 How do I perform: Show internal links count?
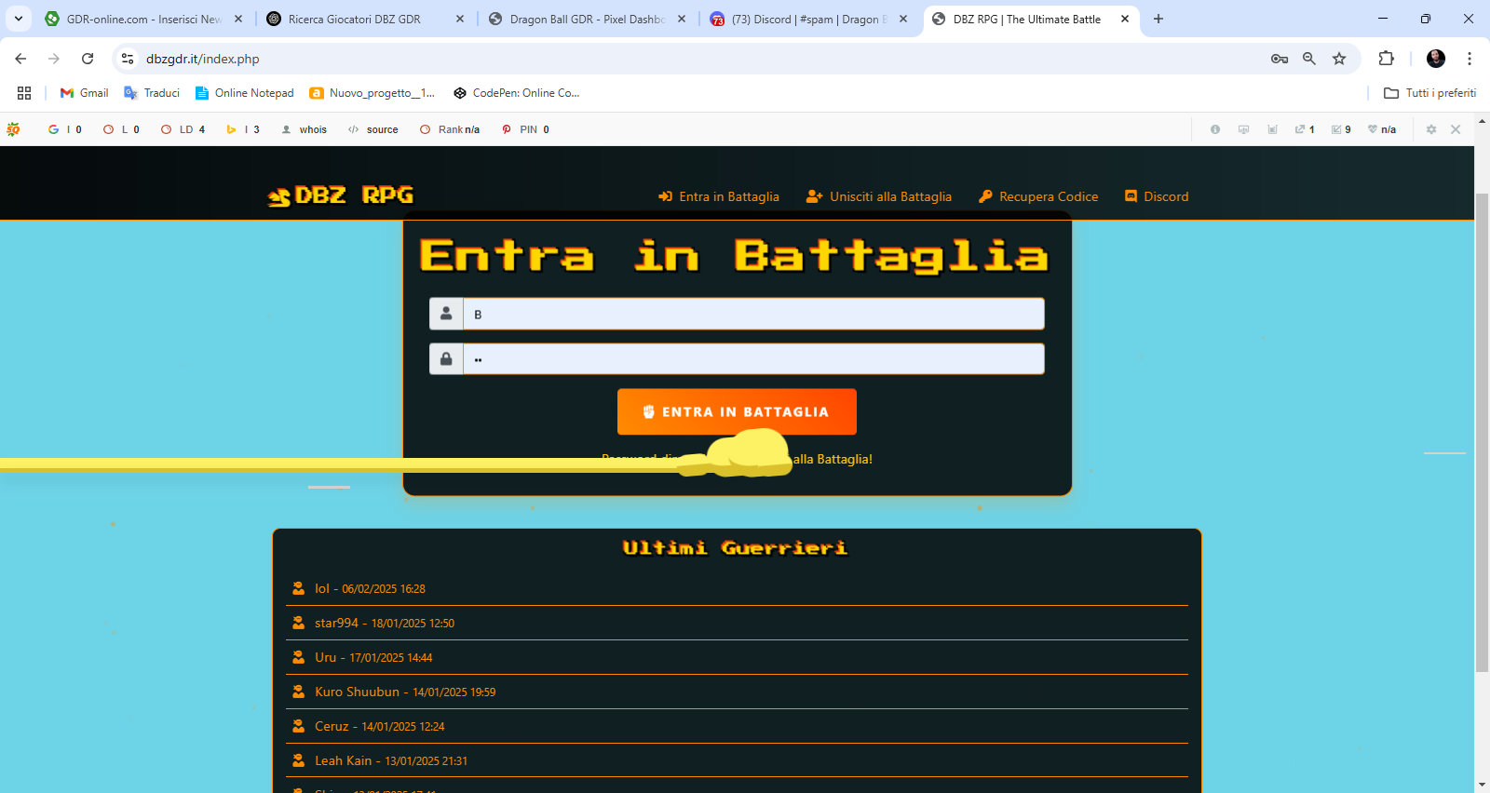pos(1341,129)
